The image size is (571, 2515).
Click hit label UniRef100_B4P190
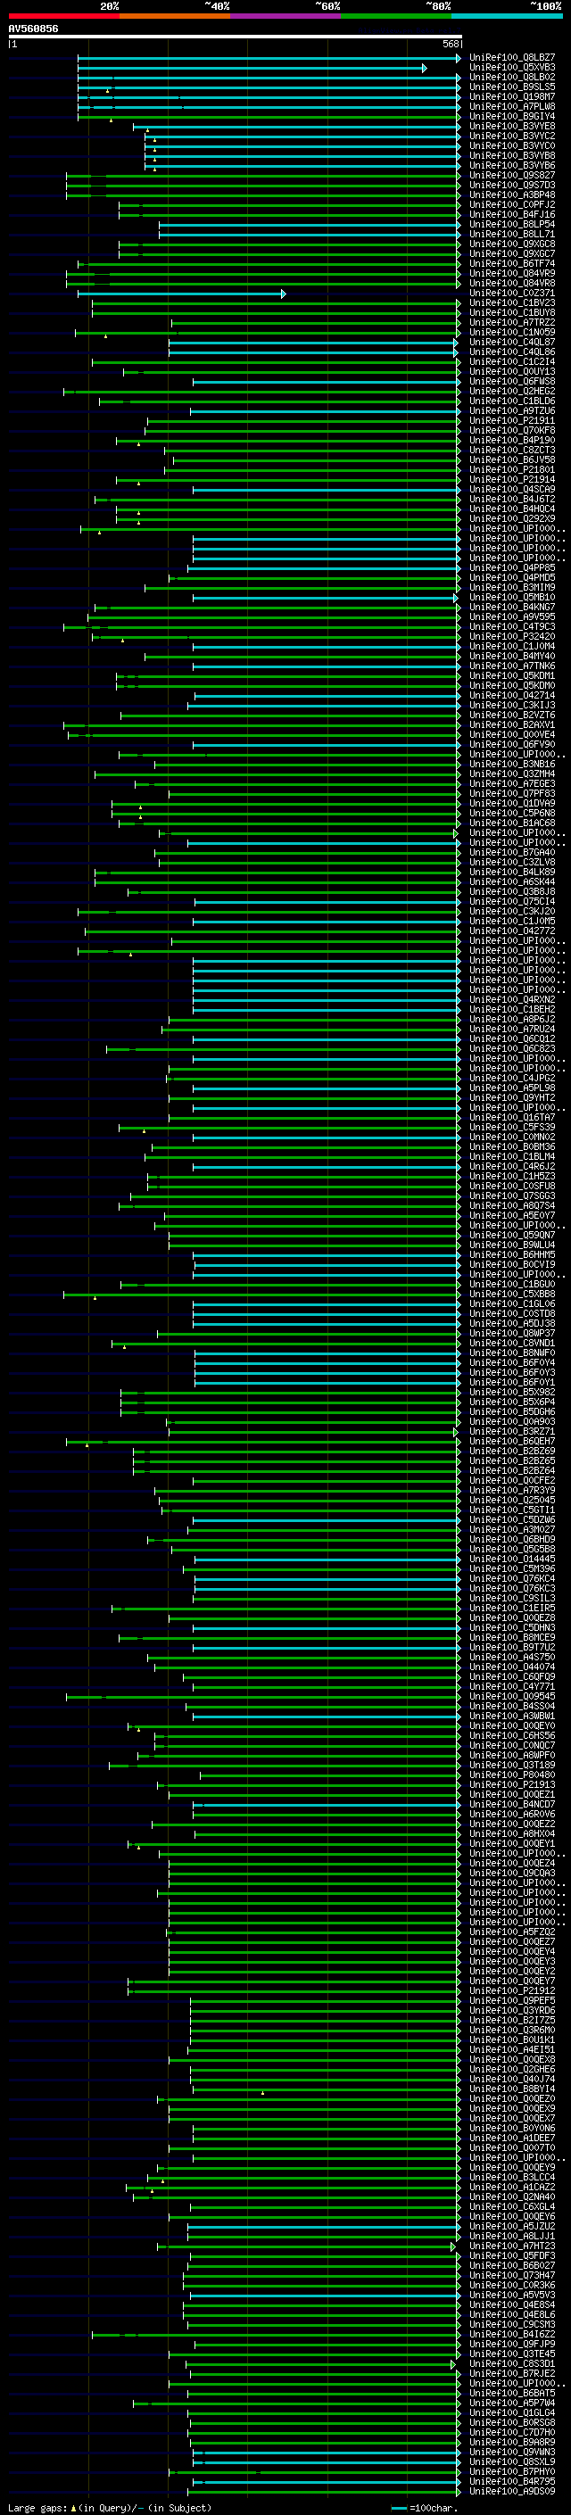pos(511,441)
